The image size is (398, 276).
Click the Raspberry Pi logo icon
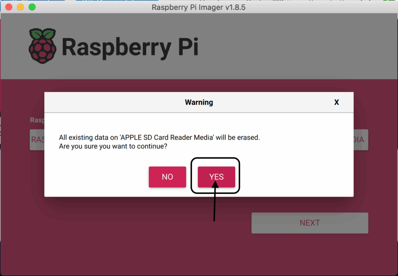[x=42, y=46]
